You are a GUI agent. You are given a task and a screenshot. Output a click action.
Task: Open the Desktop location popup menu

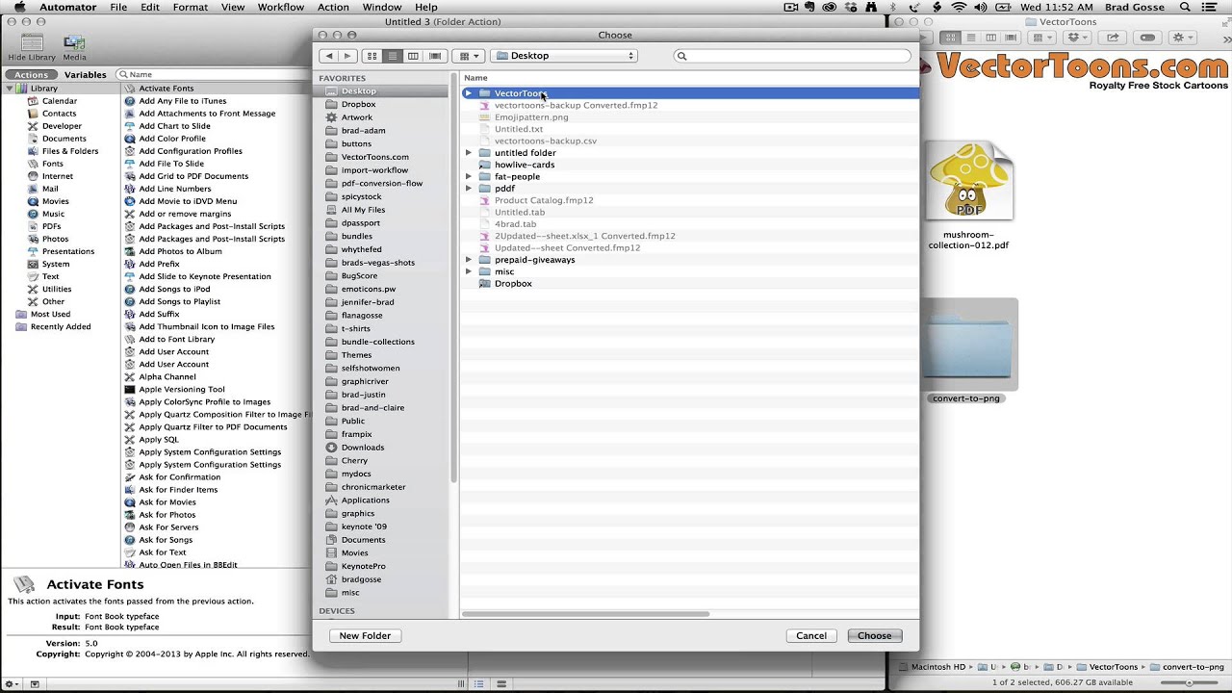pos(564,56)
